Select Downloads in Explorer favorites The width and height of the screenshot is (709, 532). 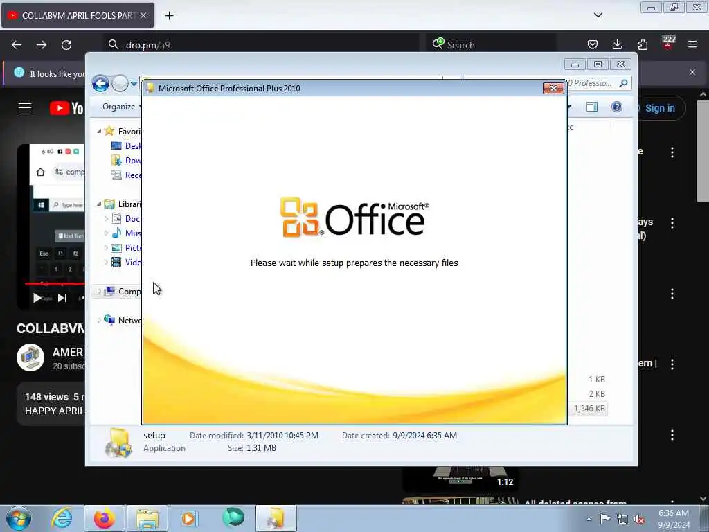pyautogui.click(x=126, y=160)
